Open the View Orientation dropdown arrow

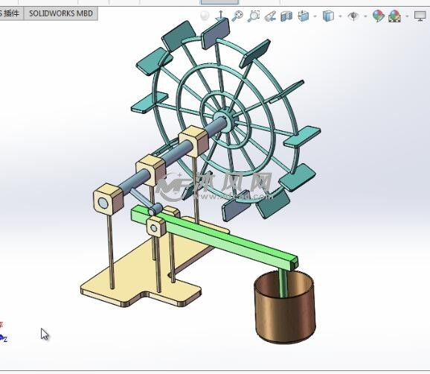tap(315, 16)
